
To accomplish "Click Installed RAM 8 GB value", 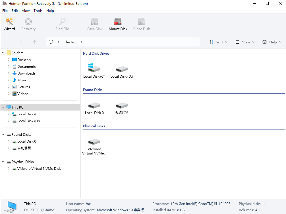I will click(181, 210).
